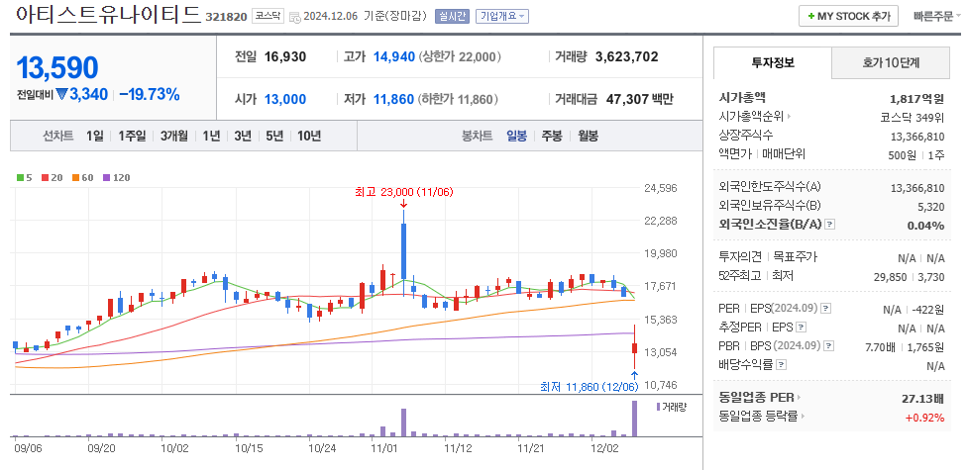Click the help icon beside PER EPS(2024.09)
This screenshot has height=470, width=967.
click(x=826, y=309)
